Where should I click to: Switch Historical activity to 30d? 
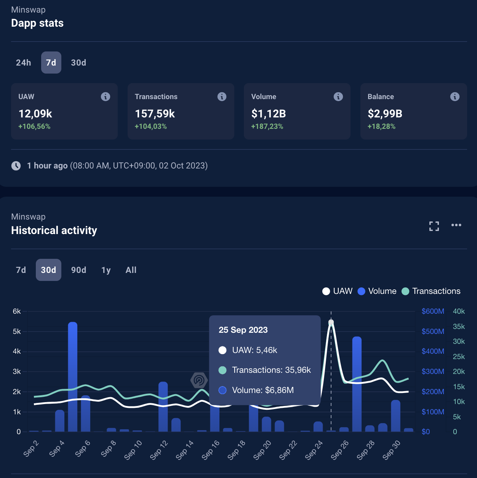coord(48,270)
